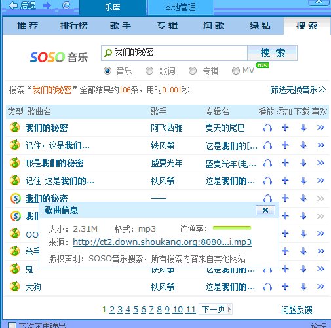Image resolution: width=331 pixels, height=328 pixels.
Task: Click the 歌曲名 column header
Action: [39, 111]
